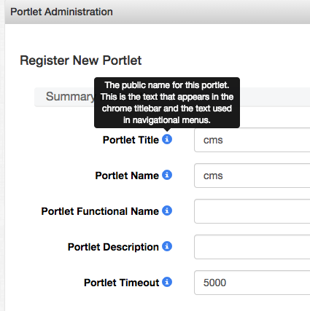Show help icon for Portlet Description
The width and height of the screenshot is (310, 311).
click(x=167, y=246)
